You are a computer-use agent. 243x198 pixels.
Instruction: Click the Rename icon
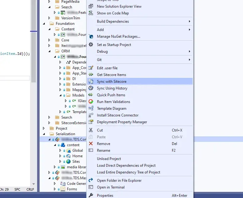[91, 150]
